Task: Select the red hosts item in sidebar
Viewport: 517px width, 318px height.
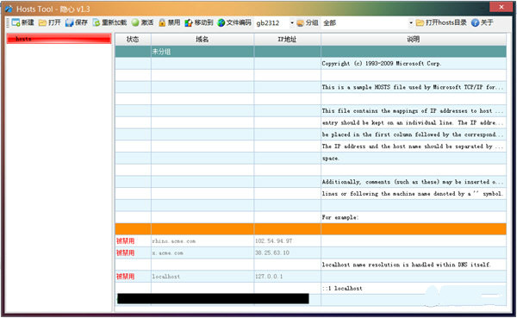Action: click(59, 39)
